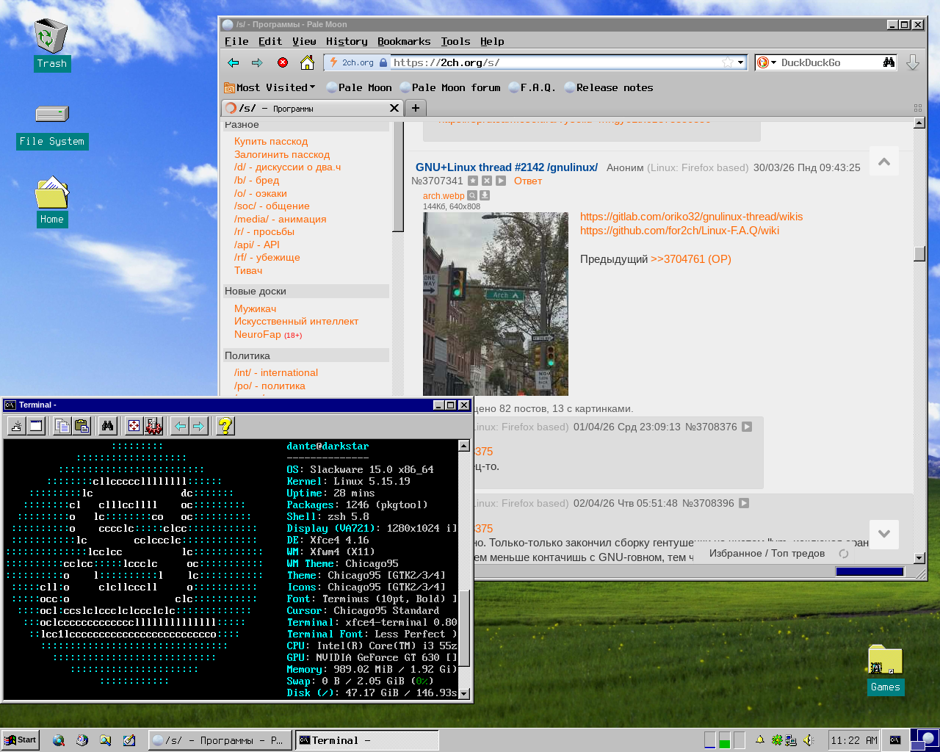This screenshot has width=940, height=752.
Task: Open the browser Home page icon
Action: tap(308, 62)
